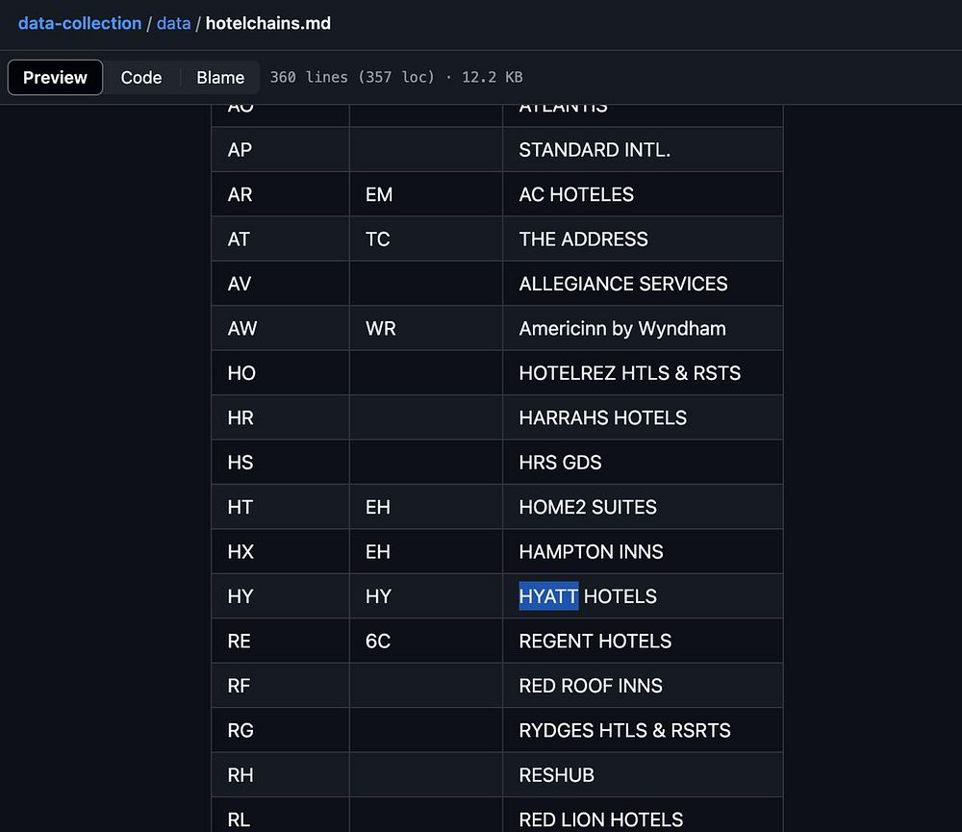The height and width of the screenshot is (832, 962).
Task: Select the THE ADDRESS cell
Action: click(x=643, y=240)
